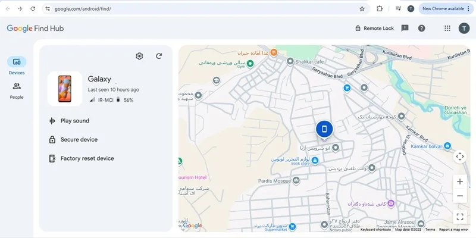Click the Google Find Hub logo
476x238 pixels.
(35, 29)
